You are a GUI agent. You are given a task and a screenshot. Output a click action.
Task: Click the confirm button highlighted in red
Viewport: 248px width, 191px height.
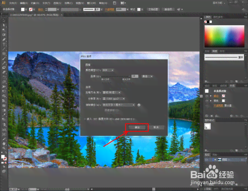(x=137, y=127)
